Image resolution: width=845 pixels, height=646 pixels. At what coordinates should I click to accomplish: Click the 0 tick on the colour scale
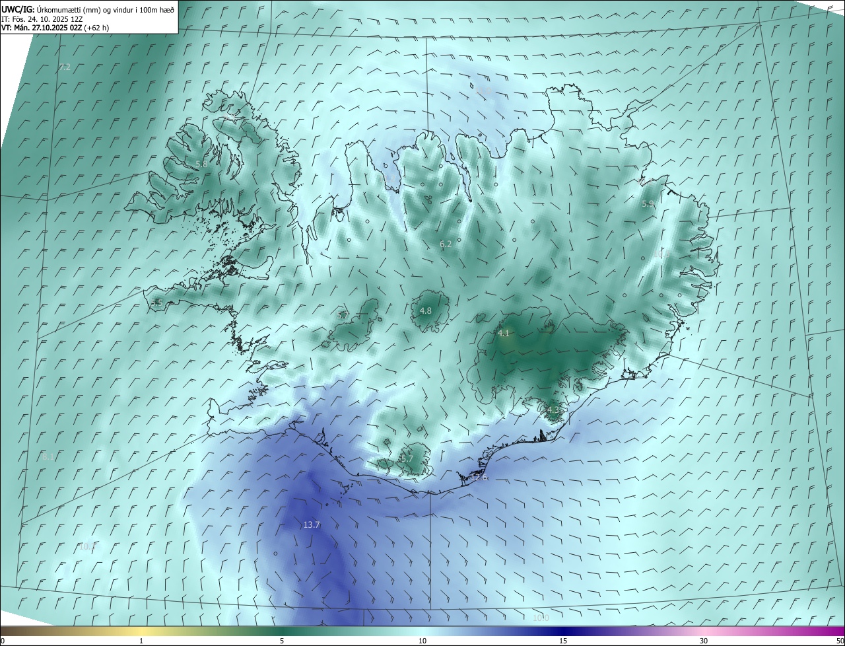point(3,641)
